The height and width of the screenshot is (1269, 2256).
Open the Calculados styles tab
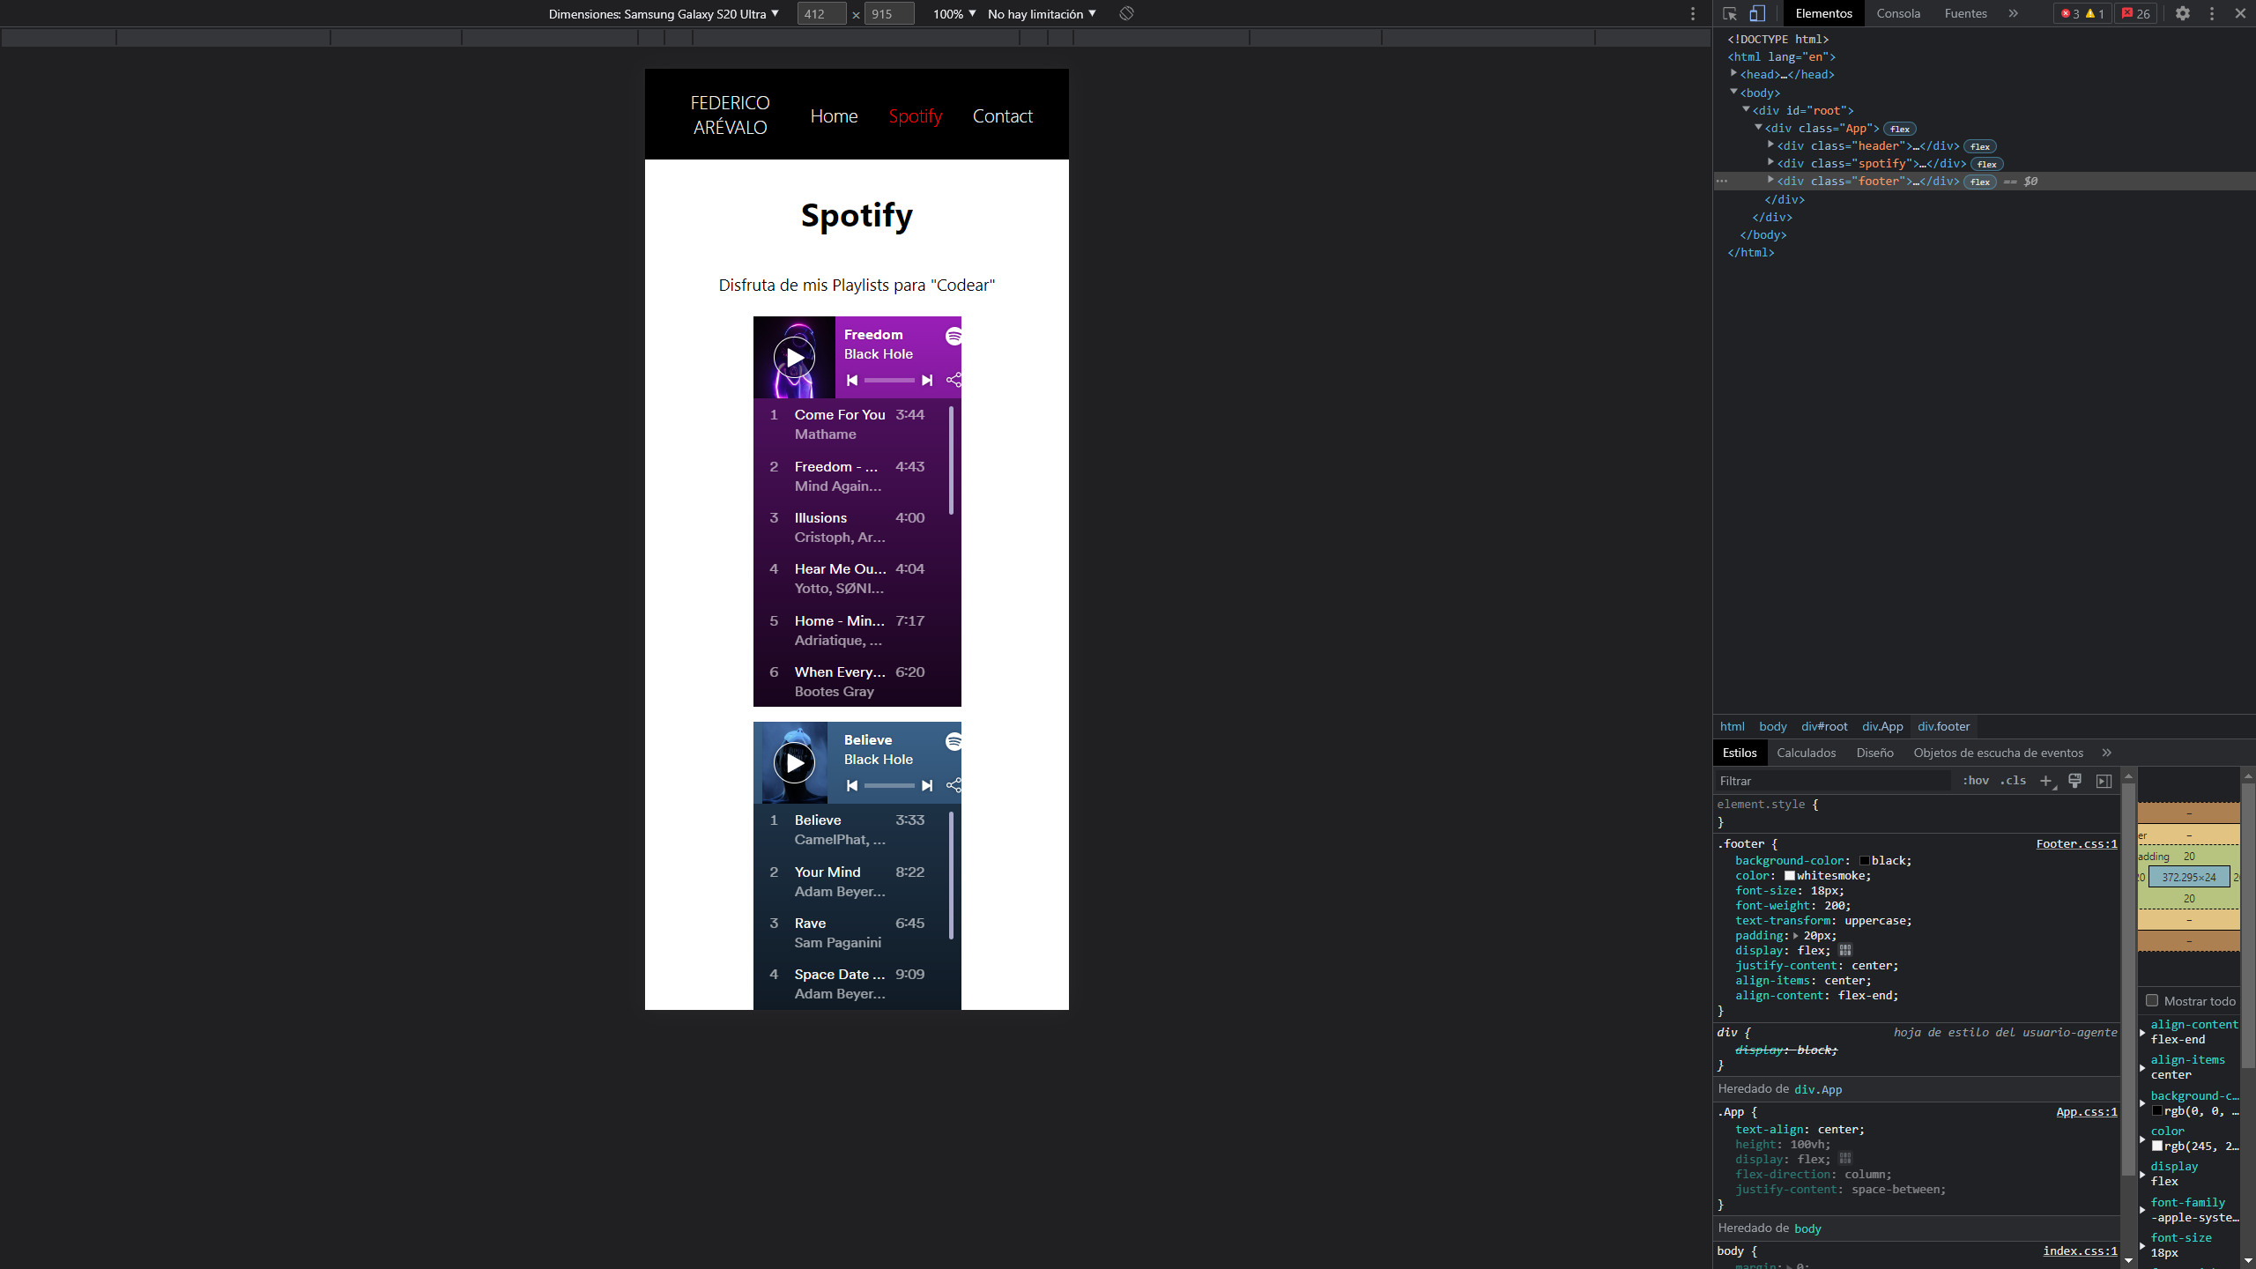tap(1806, 753)
